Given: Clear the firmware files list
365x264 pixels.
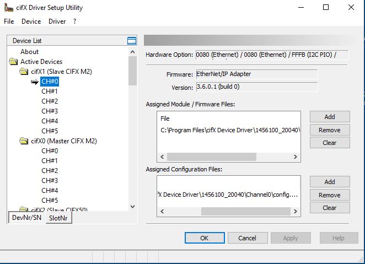Looking at the screenshot, I should pyautogui.click(x=330, y=143).
